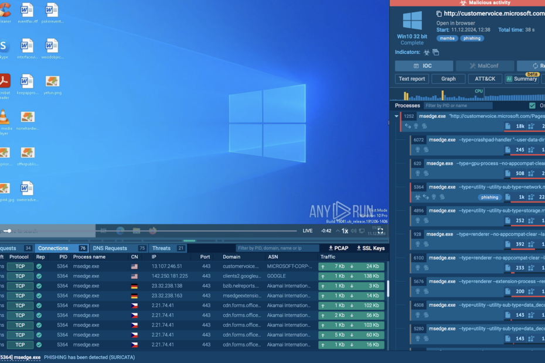The image size is (545, 363).
Task: Click the phishing tag below the start time
Action: point(472,38)
